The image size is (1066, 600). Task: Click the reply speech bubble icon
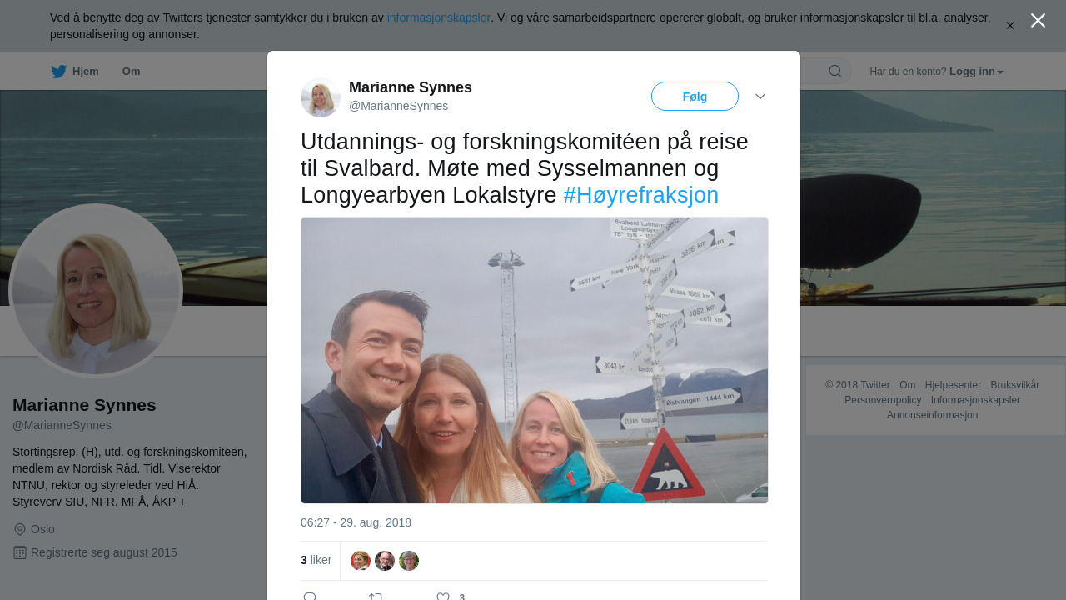[x=310, y=597]
